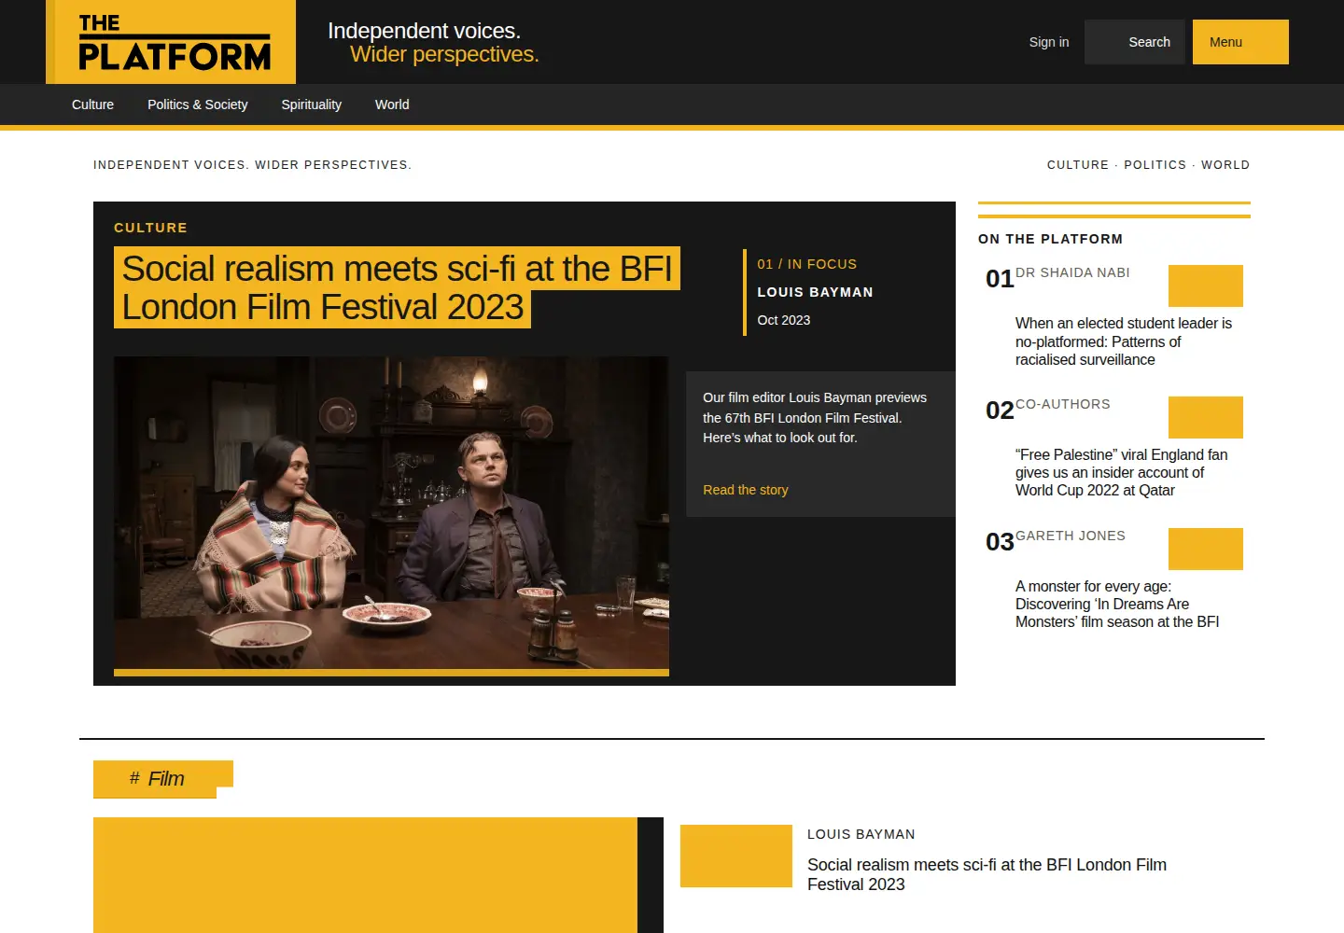Click the yellow CULTURE label on featured card
The width and height of the screenshot is (1344, 933).
point(150,228)
